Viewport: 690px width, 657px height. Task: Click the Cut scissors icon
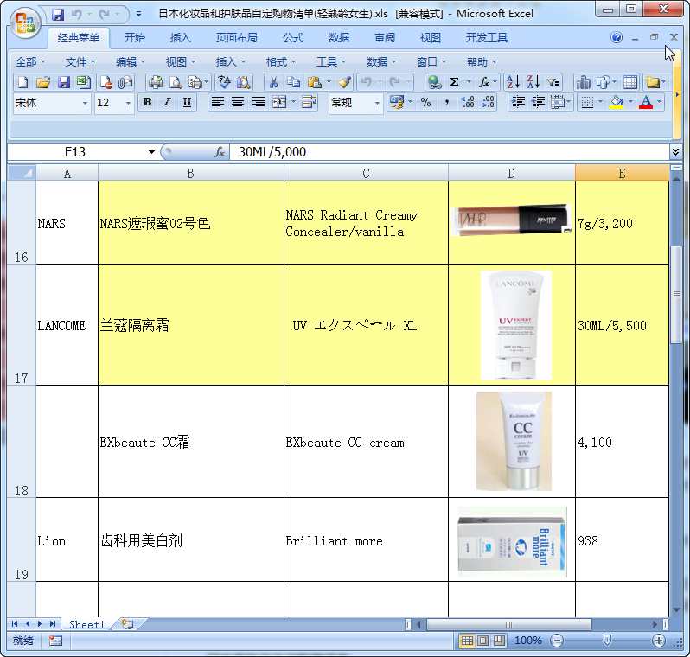point(273,82)
